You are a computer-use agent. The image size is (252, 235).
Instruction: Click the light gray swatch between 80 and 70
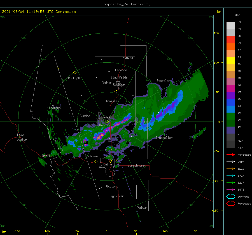(x=231, y=25)
